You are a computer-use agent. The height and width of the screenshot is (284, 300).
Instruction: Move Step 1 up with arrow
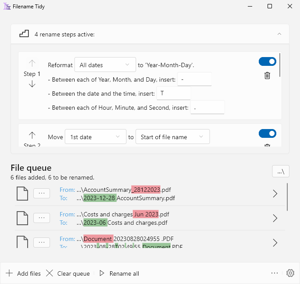click(x=32, y=64)
